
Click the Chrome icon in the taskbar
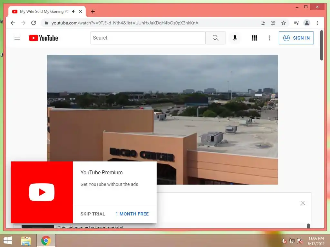coord(46,241)
